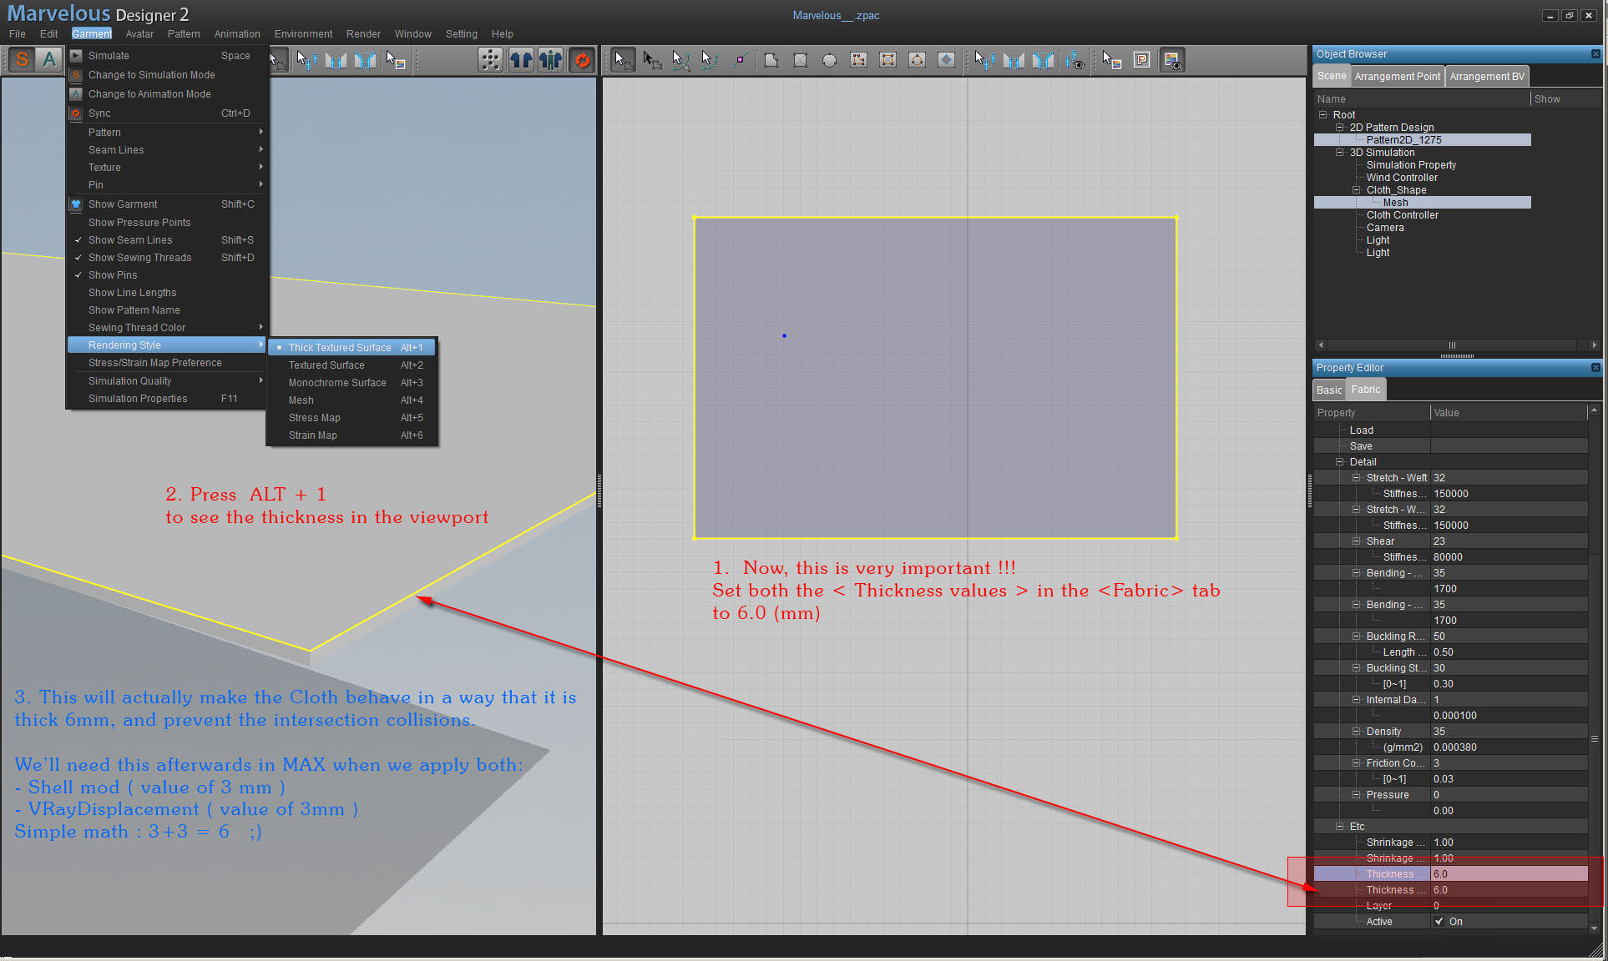Choose Monochrome Surface rendering style

[x=352, y=383]
